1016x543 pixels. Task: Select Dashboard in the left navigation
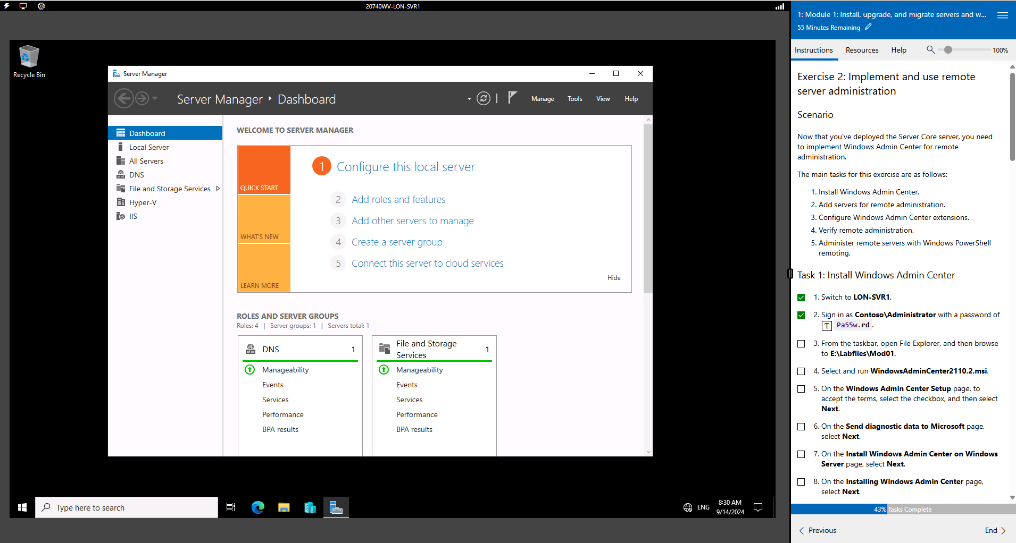coord(165,133)
